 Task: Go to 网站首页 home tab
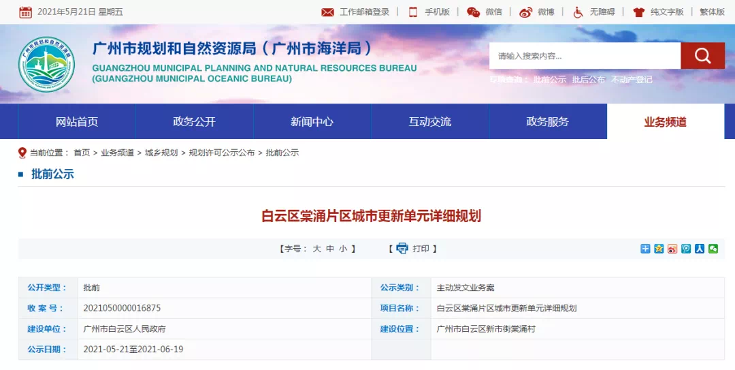pyautogui.click(x=77, y=122)
